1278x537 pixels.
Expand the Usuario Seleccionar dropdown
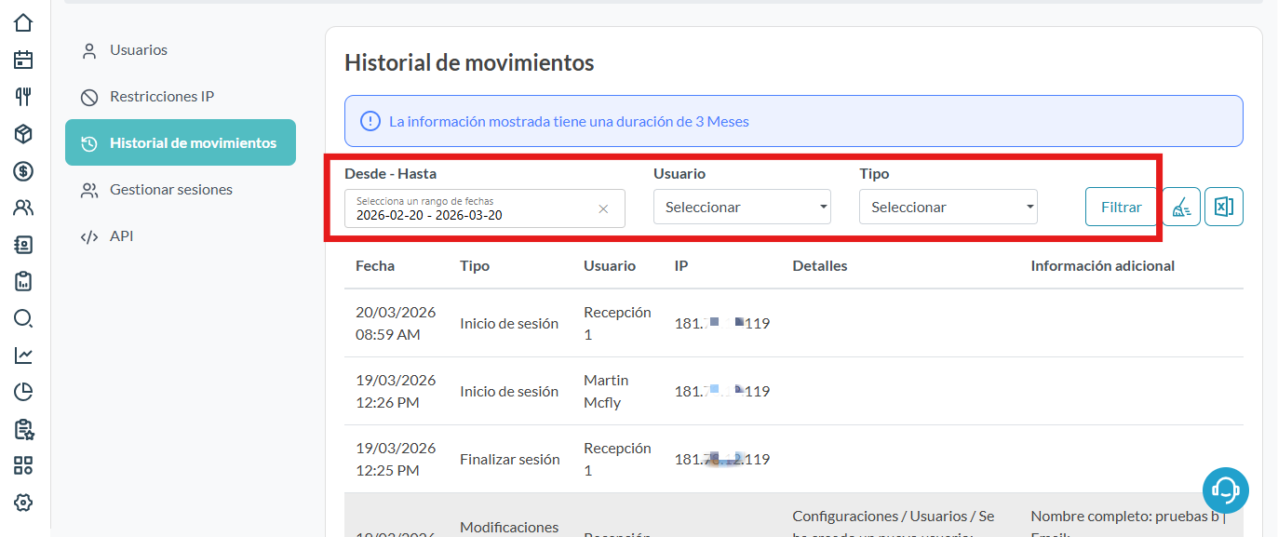742,207
